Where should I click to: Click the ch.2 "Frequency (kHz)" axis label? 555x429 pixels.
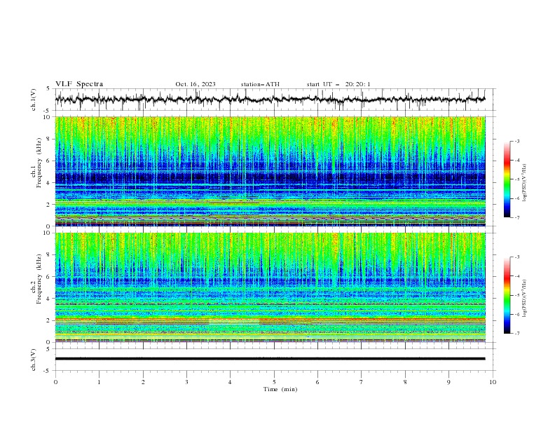coord(39,279)
